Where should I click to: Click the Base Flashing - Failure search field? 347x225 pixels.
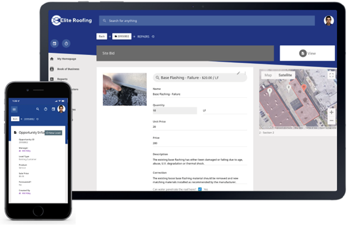tap(200, 78)
